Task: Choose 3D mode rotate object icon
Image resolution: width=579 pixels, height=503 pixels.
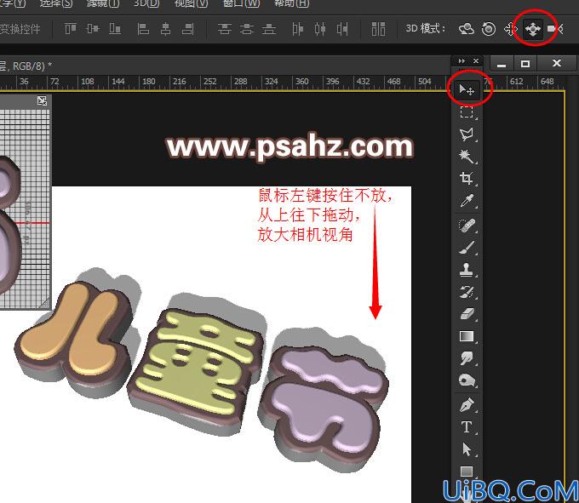Action: point(467,28)
